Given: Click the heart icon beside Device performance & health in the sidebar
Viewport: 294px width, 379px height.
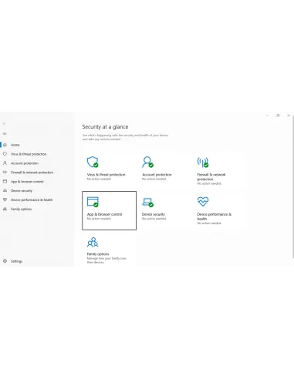Looking at the screenshot, I should click(x=5, y=200).
